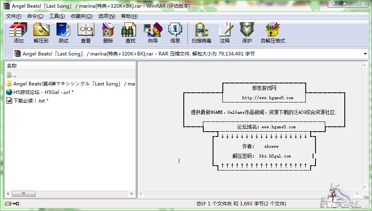Viewport: 372px width, 211px height.
Task: Click the address bar archive path text
Action: pos(139,54)
